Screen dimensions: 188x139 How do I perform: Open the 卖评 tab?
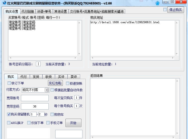pyautogui.click(x=74, y=77)
